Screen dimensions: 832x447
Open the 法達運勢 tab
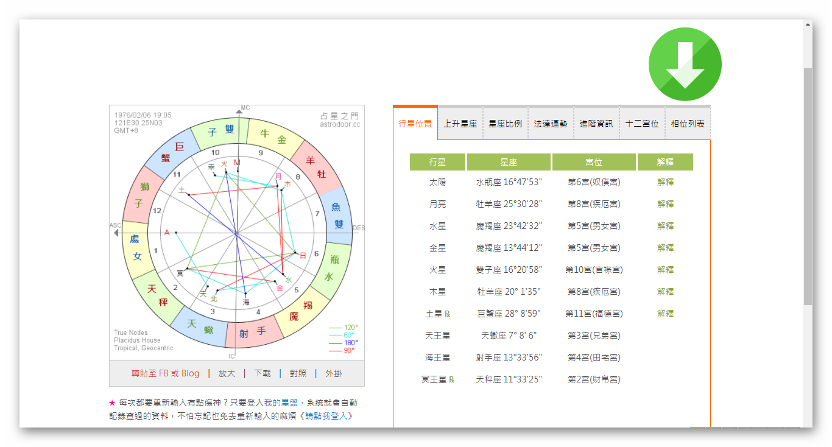[551, 124]
